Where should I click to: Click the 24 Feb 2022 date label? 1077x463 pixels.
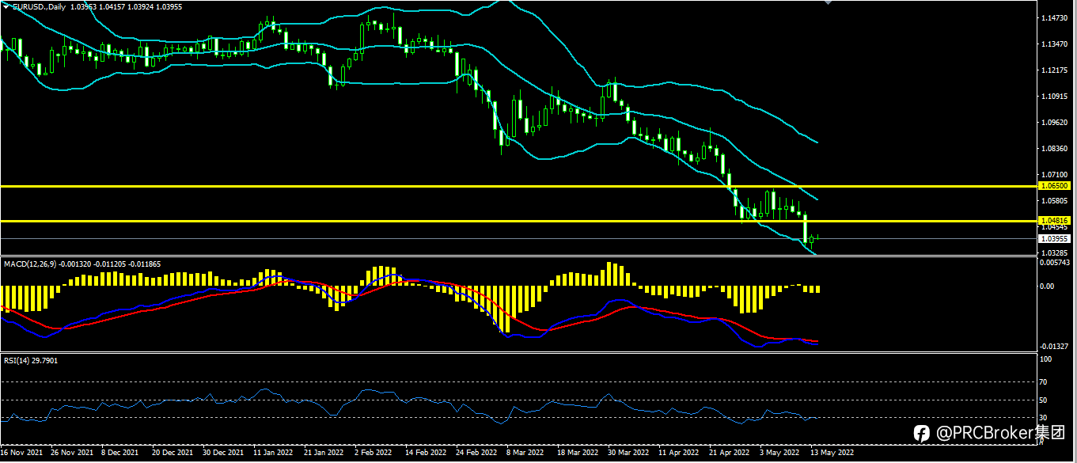476,453
